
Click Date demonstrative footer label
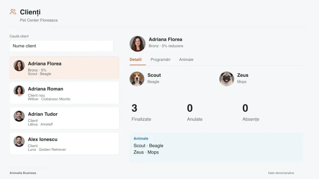click(x=281, y=173)
